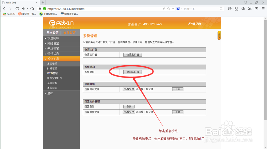This screenshot has height=149, width=267.
Task: Click the search magnifier icon
Action: click(221, 9)
